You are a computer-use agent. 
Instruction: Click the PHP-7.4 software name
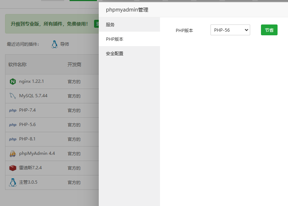[x=27, y=110]
